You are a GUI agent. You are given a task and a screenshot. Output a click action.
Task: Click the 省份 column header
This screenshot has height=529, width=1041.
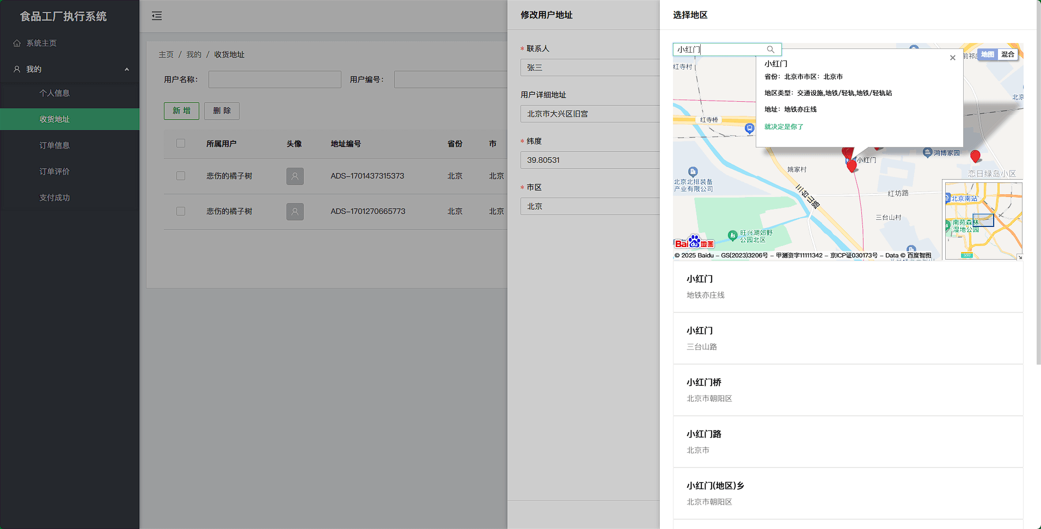point(455,144)
